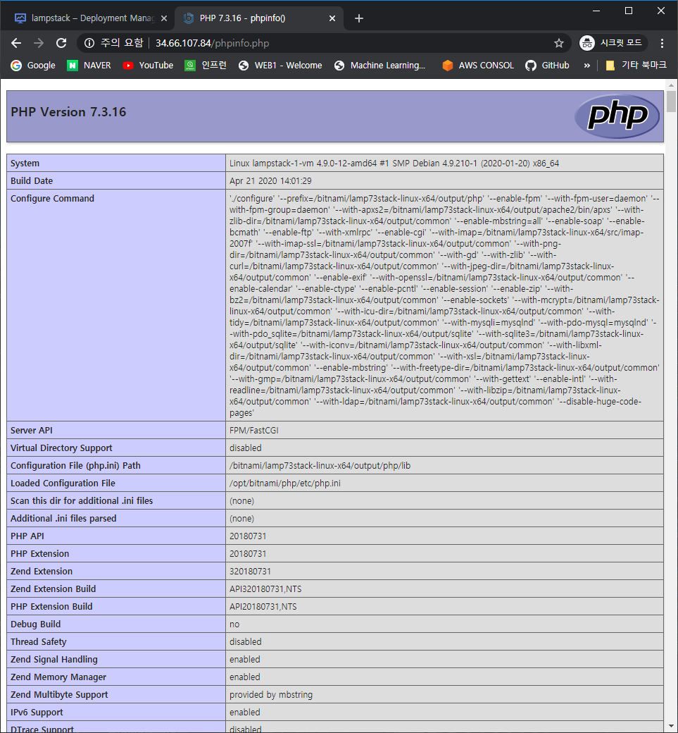Click the scrollbar down arrow

tap(671, 727)
